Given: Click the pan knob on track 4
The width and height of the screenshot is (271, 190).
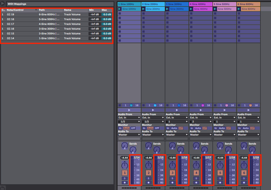Looking at the screenshot, I should 196,165.
